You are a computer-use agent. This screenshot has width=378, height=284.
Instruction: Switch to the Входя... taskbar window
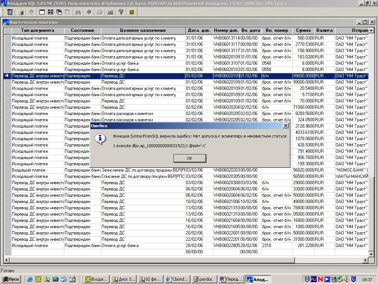(97, 279)
